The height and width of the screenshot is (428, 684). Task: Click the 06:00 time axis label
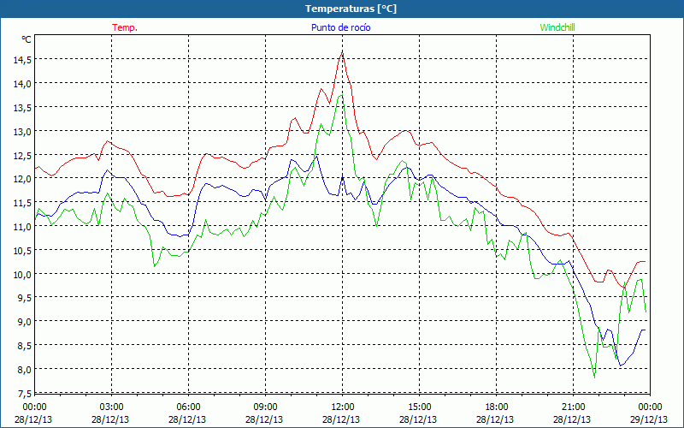point(188,407)
